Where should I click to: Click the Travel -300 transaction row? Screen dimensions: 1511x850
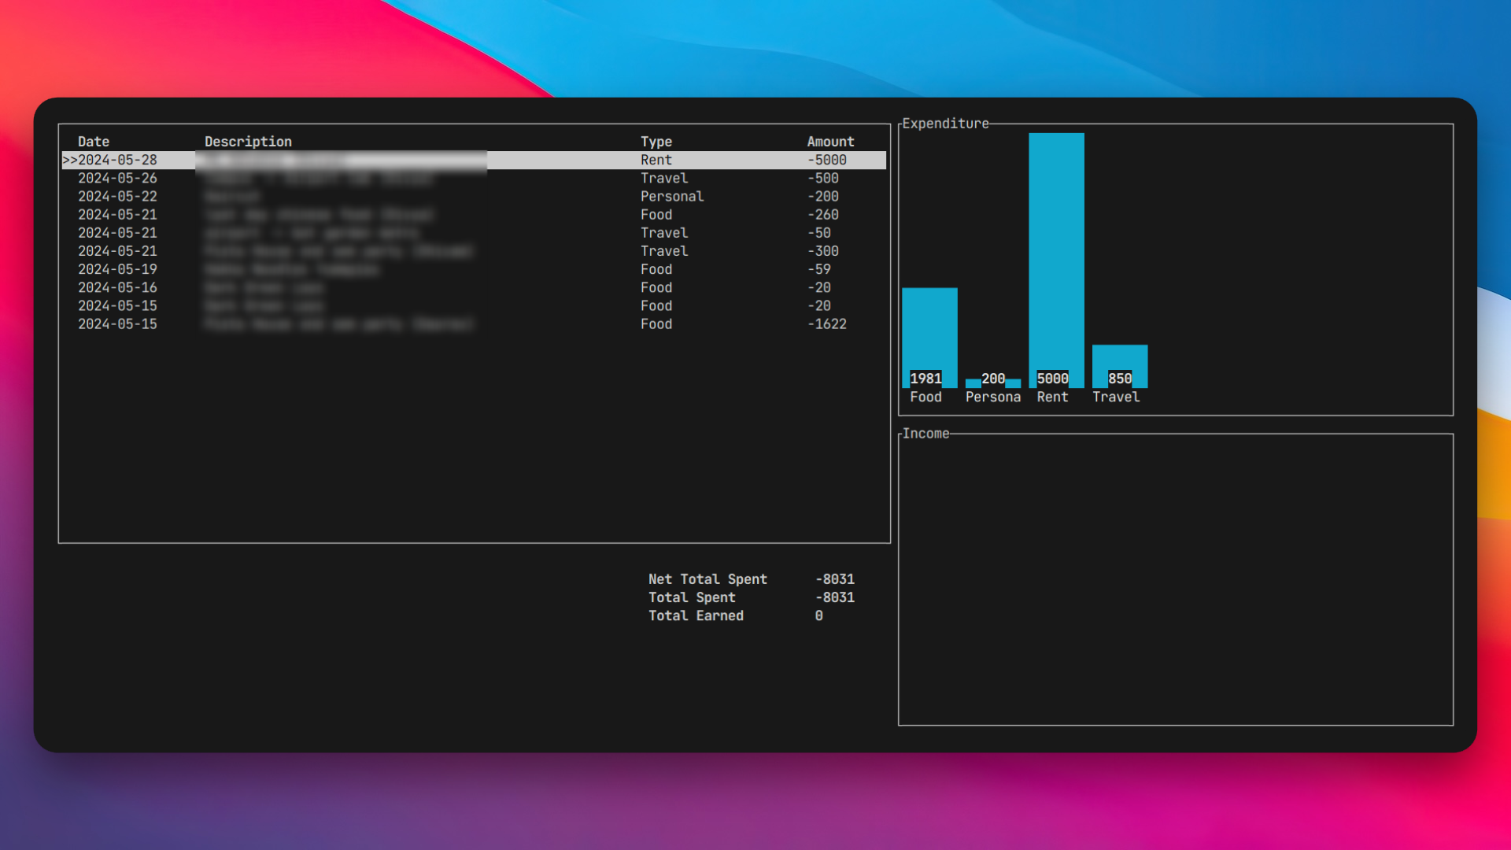(472, 251)
